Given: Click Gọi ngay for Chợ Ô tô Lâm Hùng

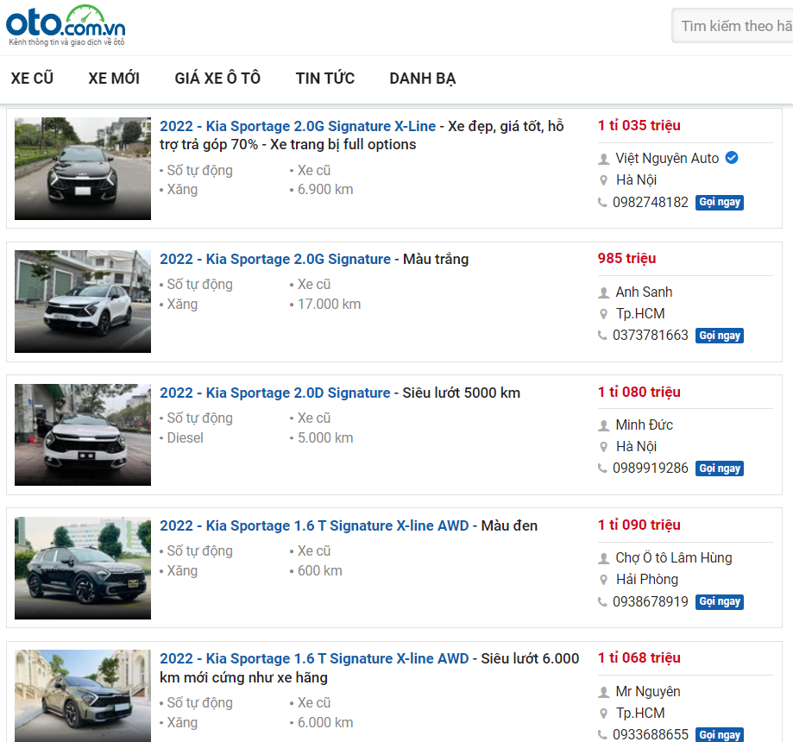Looking at the screenshot, I should point(719,601).
